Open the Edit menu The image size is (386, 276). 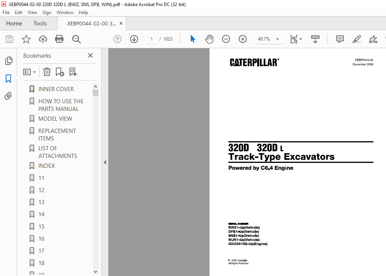(x=19, y=13)
